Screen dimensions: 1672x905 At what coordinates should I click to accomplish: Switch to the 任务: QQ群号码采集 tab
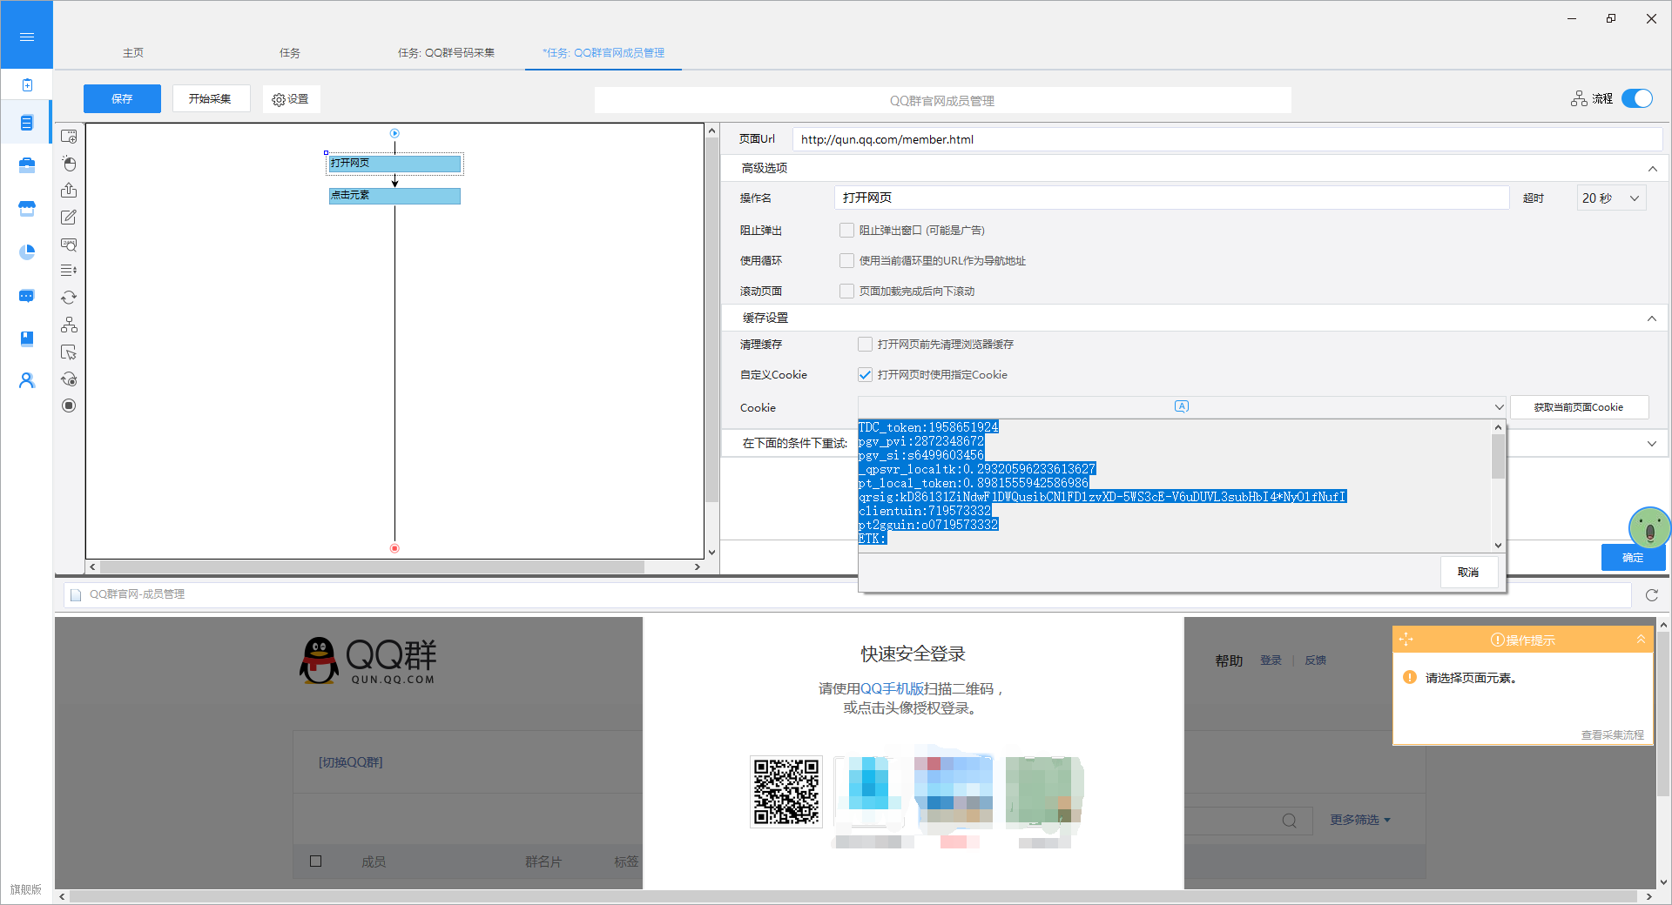(x=446, y=53)
